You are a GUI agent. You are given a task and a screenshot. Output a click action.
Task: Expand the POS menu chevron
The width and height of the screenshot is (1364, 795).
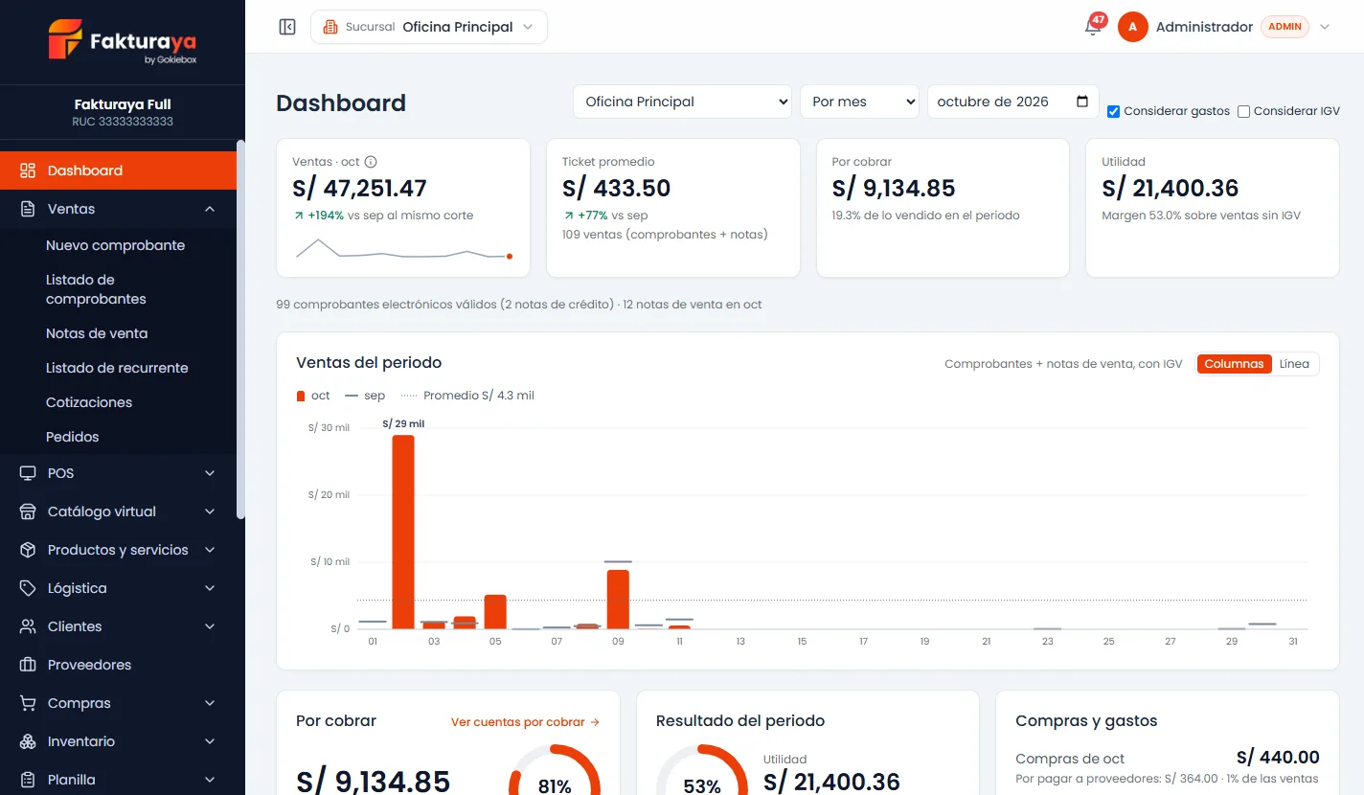point(210,473)
